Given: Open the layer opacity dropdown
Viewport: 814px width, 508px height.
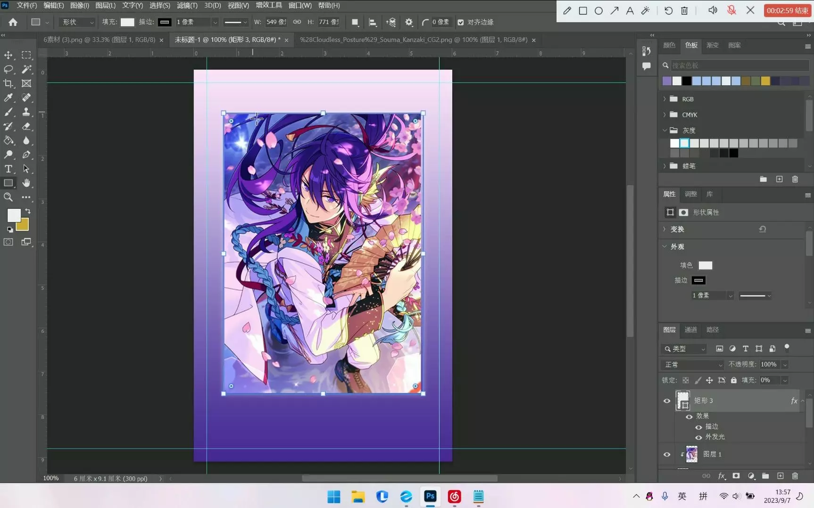Looking at the screenshot, I should point(785,365).
